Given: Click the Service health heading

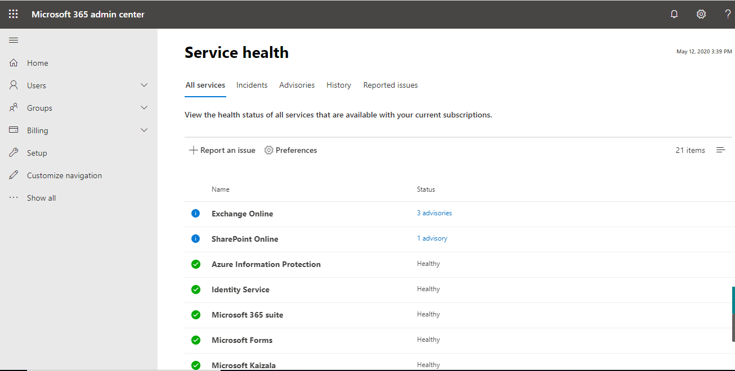Looking at the screenshot, I should click(x=237, y=52).
